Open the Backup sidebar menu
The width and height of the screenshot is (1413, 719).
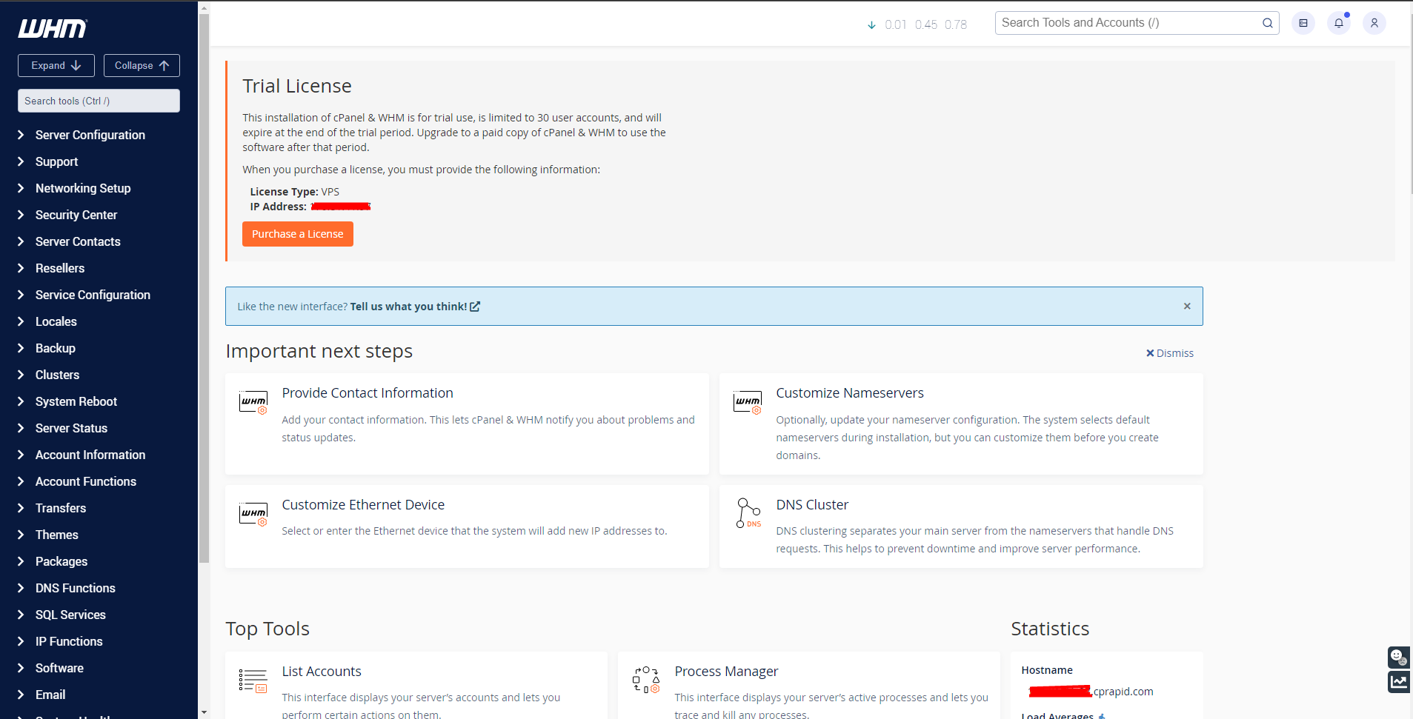tap(55, 348)
